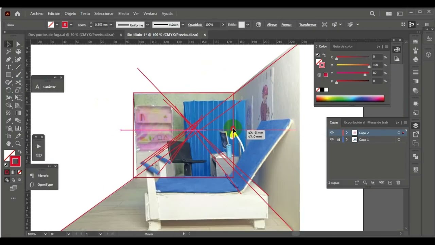Swap fill and stroke in the toolbox
Viewport: 435px width, 245px height.
click(x=20, y=152)
